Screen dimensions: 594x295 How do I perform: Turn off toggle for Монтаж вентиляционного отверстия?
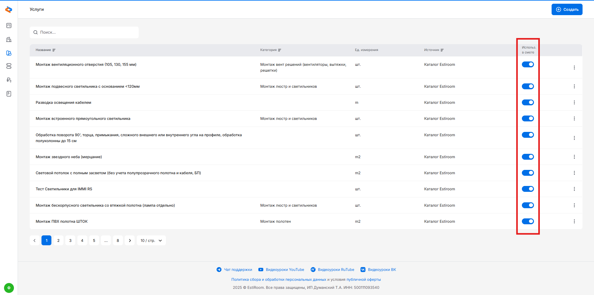528,65
